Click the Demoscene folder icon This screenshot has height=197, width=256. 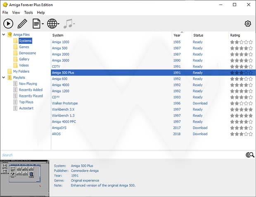coord(15,53)
